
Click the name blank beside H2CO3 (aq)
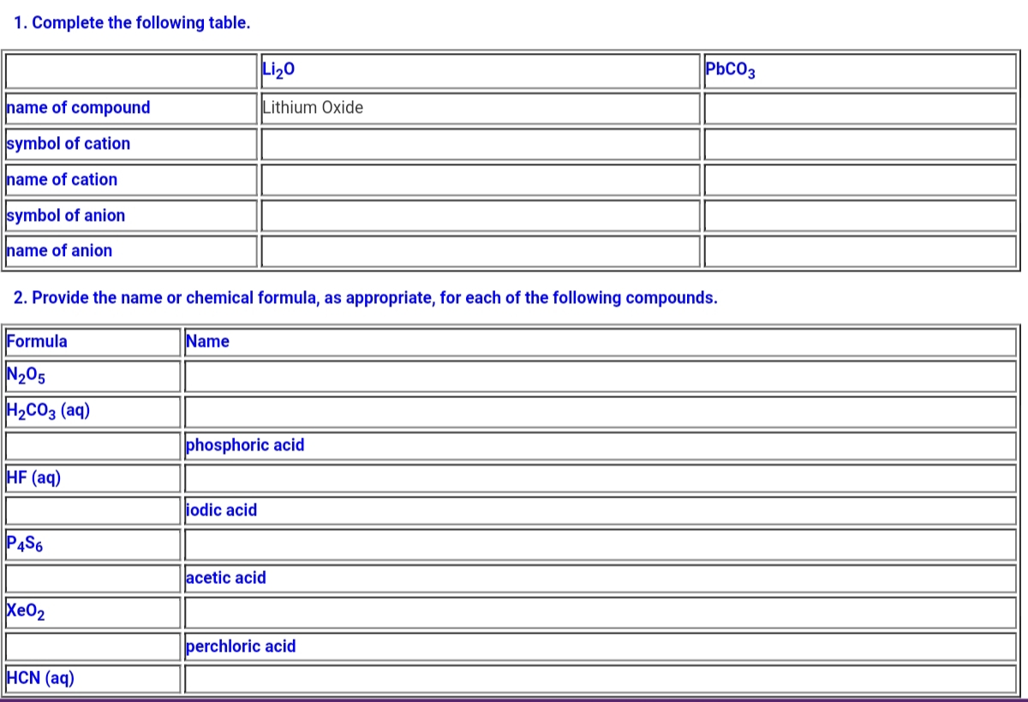600,411
